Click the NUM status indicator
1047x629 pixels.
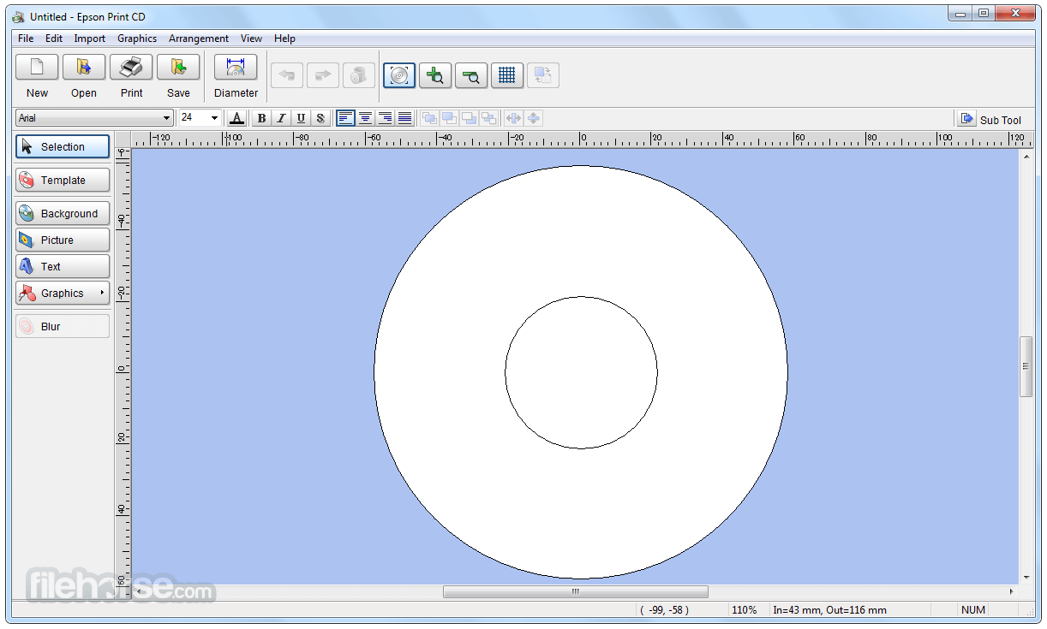pos(973,610)
